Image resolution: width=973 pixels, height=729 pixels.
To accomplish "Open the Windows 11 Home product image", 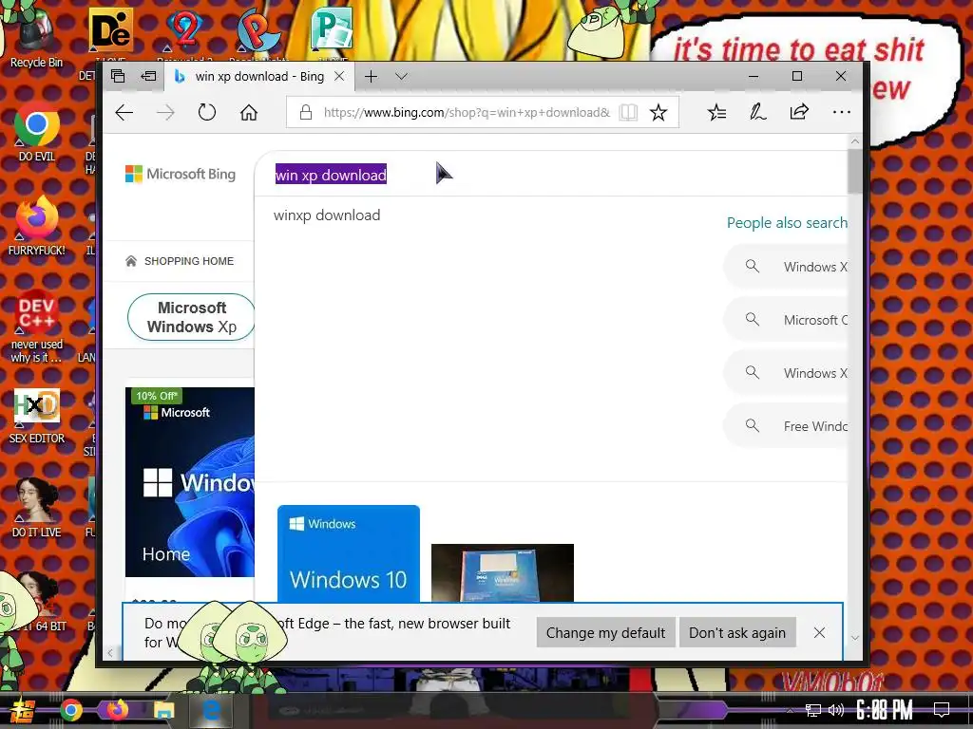I will tap(190, 482).
